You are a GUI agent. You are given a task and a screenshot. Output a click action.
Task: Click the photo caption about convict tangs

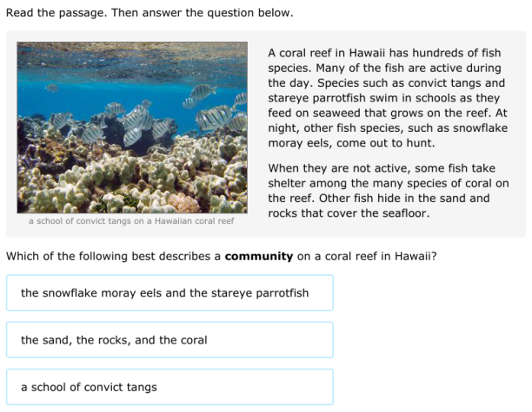[x=131, y=221]
